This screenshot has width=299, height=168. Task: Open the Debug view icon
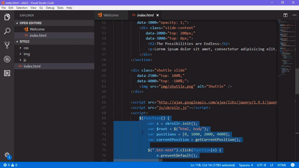[x=7, y=59]
